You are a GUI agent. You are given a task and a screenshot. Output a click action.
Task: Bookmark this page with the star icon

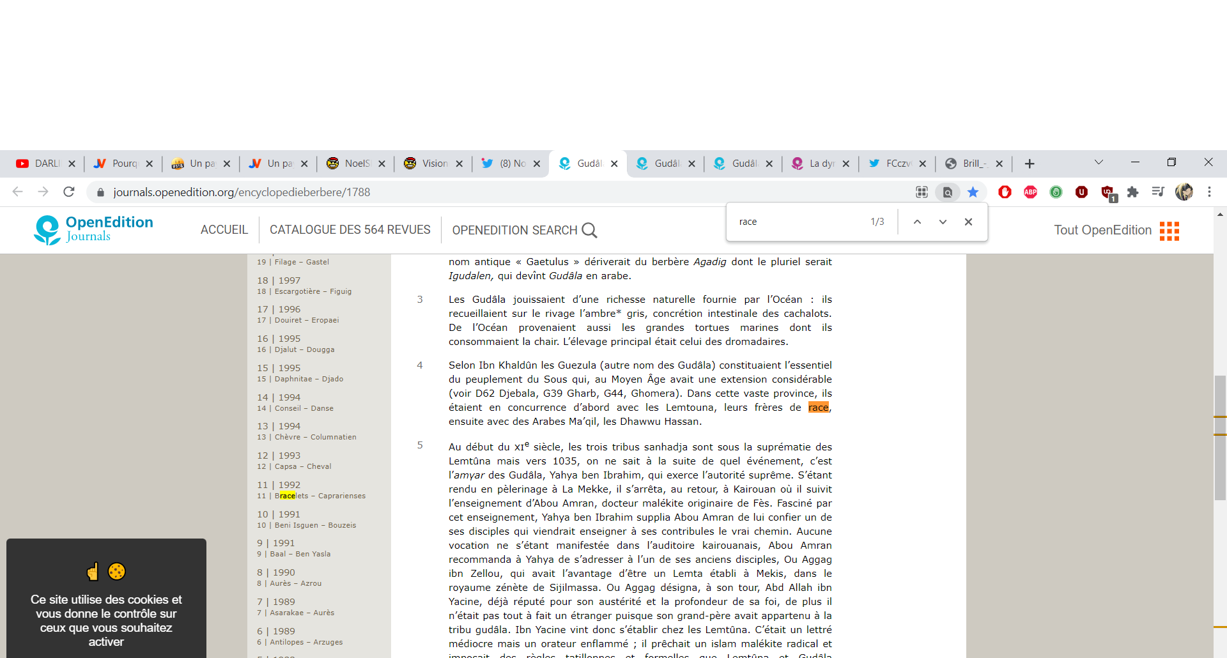pos(973,192)
